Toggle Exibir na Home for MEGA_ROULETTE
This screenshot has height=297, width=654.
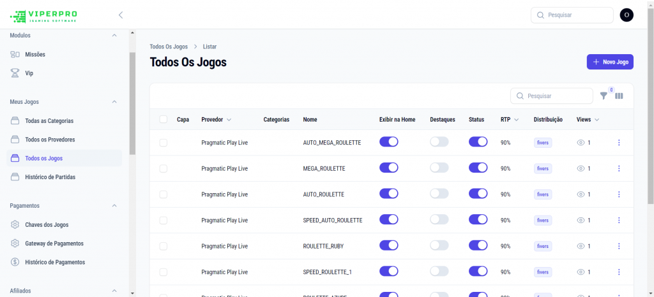[x=389, y=168]
